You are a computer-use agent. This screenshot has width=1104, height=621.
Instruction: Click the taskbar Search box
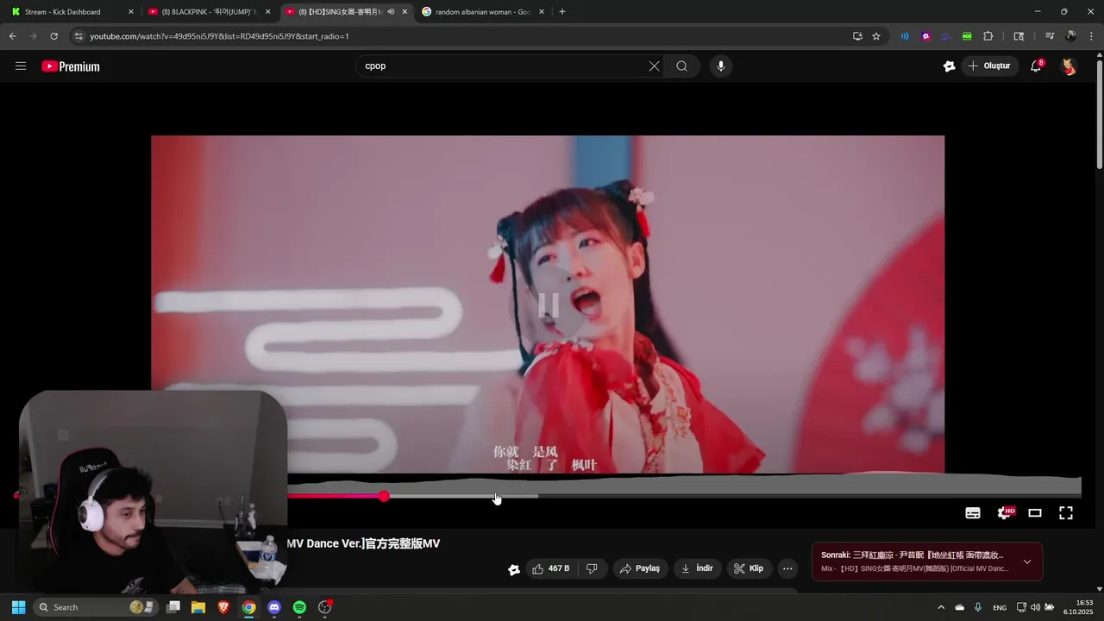95,607
